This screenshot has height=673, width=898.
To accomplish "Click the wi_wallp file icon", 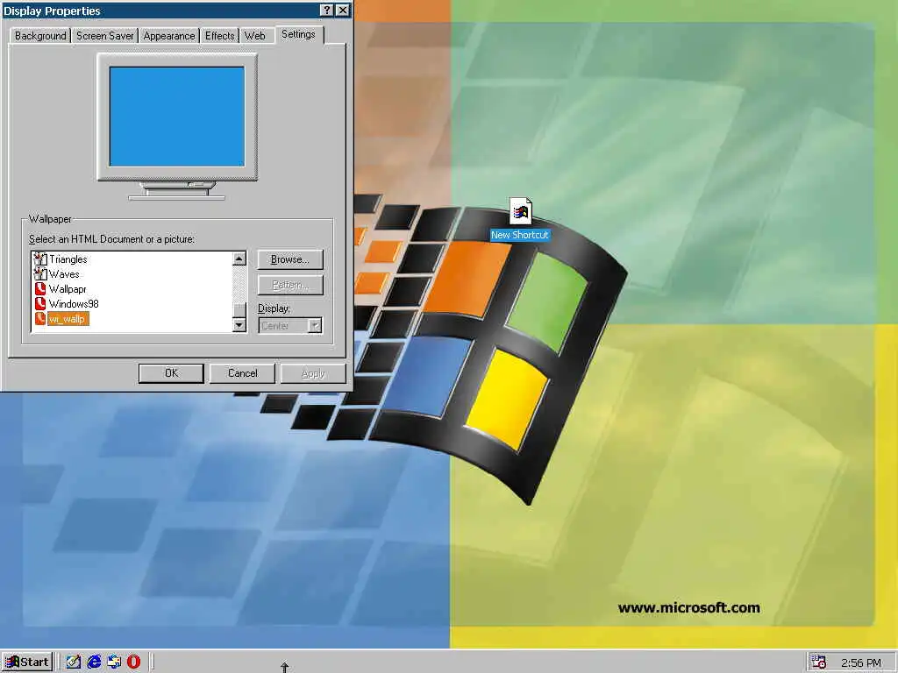I will [40, 319].
